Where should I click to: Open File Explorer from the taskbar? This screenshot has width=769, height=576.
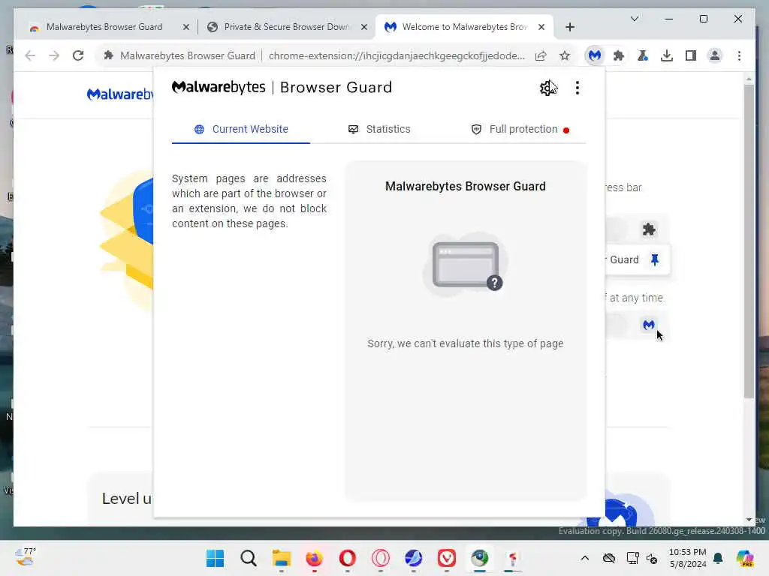coord(282,558)
